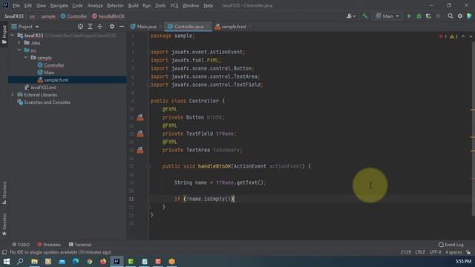
Task: Click line separator CRLF in status bar
Action: [x=420, y=252]
